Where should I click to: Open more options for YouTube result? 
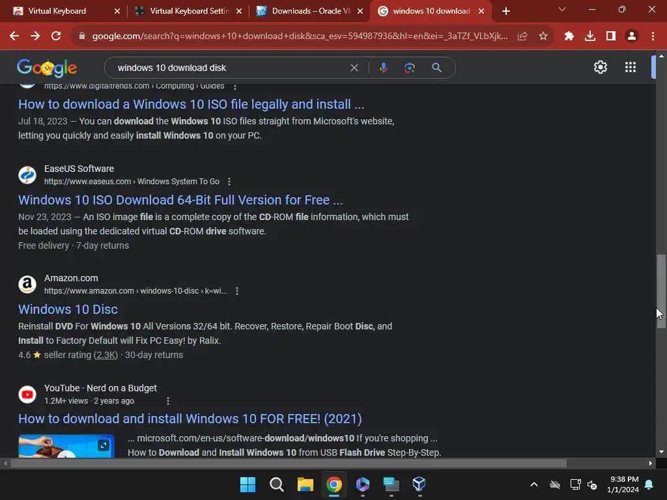pyautogui.click(x=168, y=401)
